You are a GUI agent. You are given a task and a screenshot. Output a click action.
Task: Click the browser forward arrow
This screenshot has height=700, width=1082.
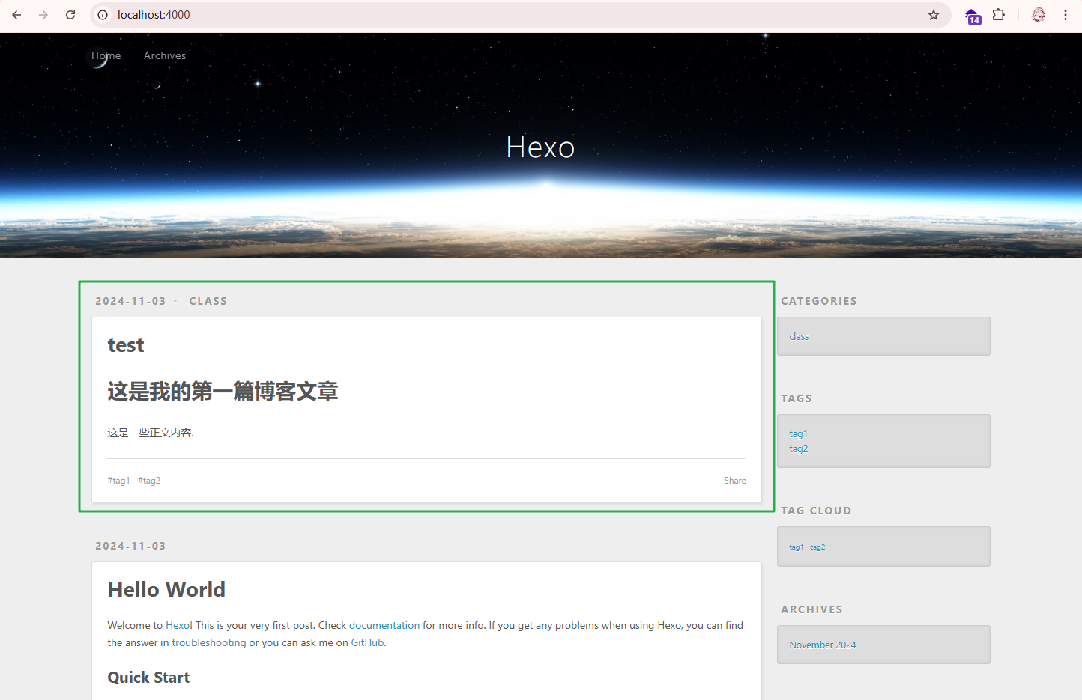[x=43, y=15]
